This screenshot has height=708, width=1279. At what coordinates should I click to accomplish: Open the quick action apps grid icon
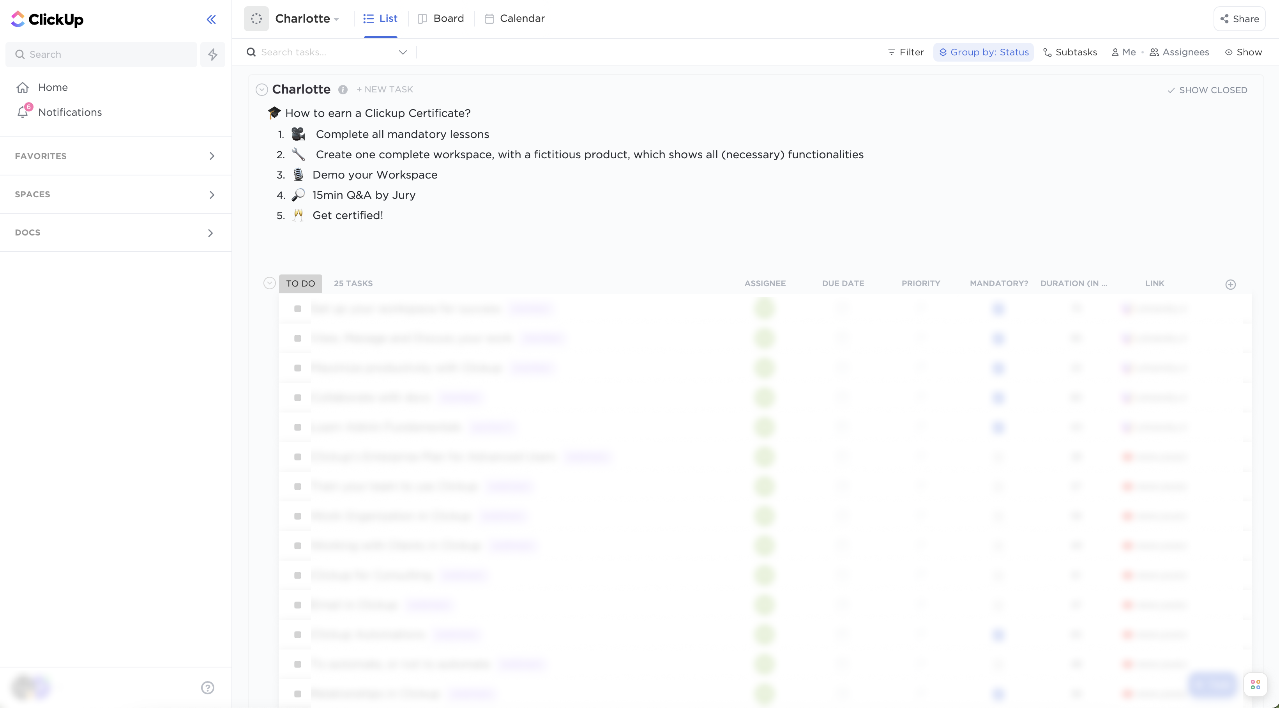coord(1255,685)
